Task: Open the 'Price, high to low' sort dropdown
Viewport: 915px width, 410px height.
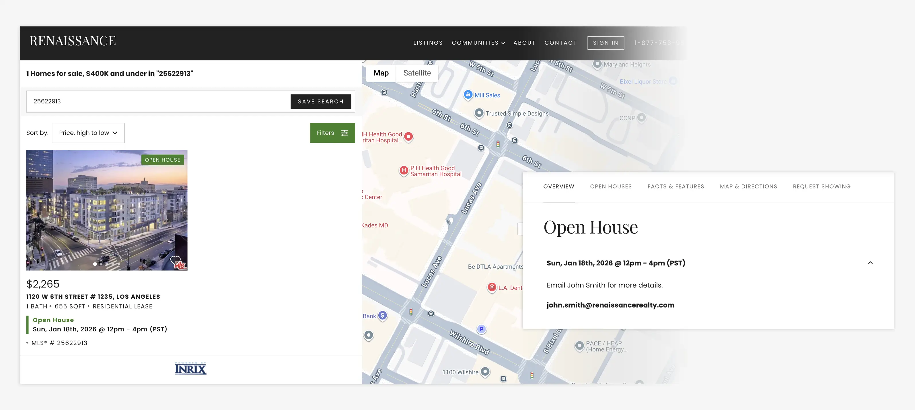Action: [88, 133]
